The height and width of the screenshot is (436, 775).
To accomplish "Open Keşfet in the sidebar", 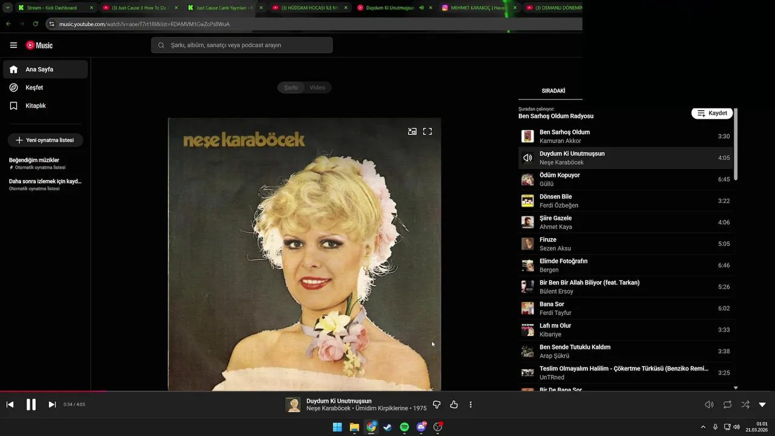I will tap(45, 87).
